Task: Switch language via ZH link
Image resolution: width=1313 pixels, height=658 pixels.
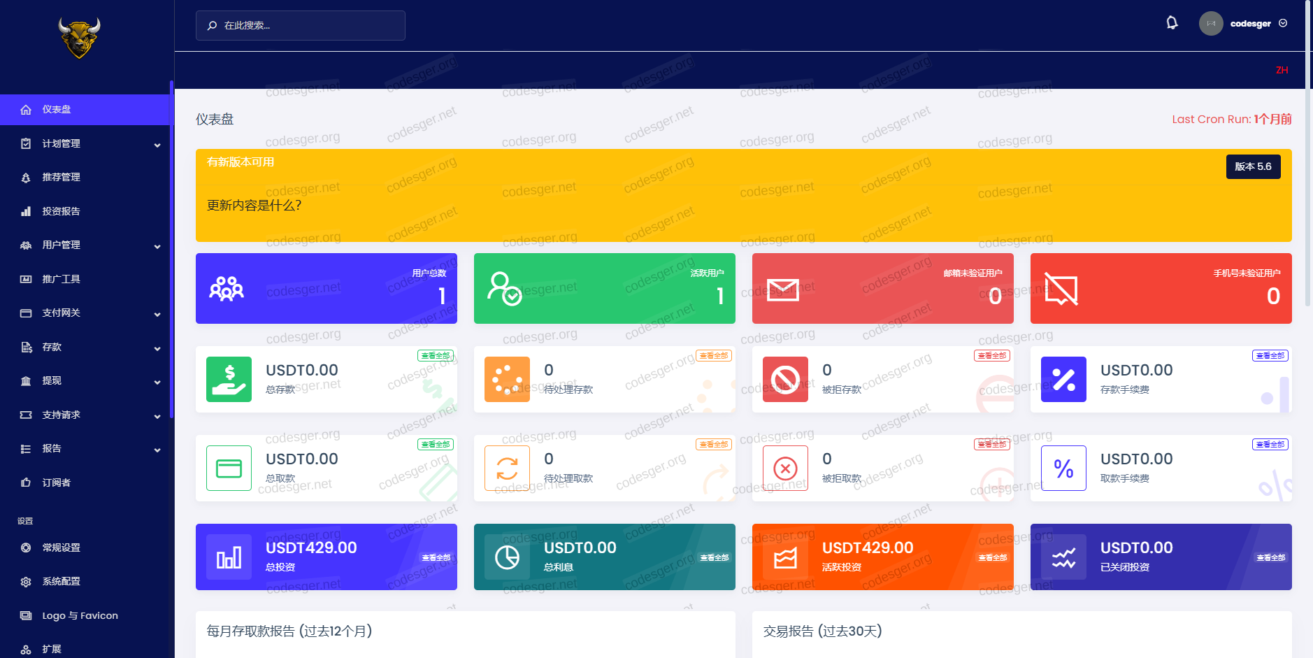Action: coord(1282,71)
